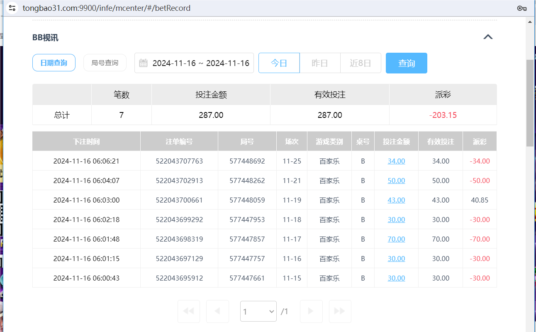
Task: Switch to the 局号查询 tab
Action: (x=105, y=63)
